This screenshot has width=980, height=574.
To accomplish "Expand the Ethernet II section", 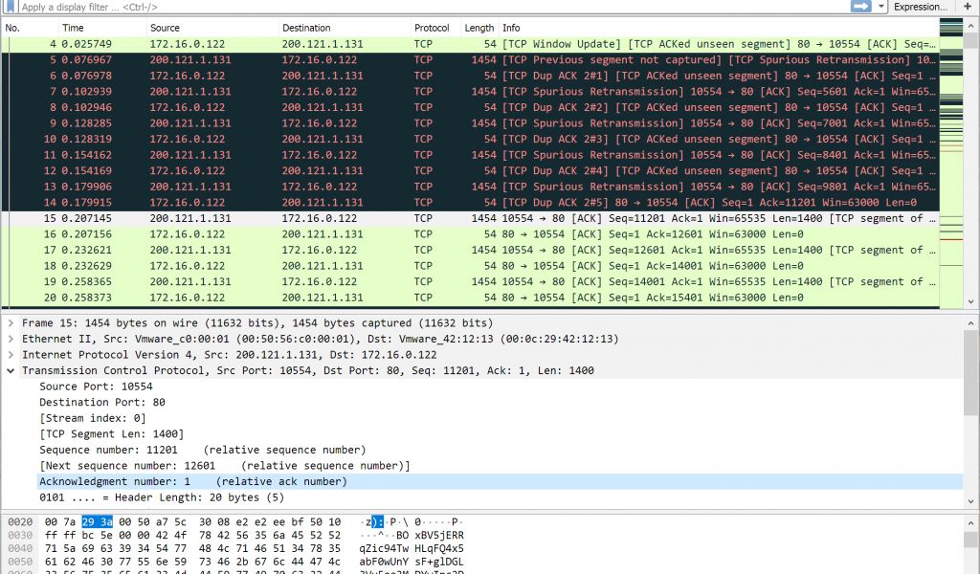I will [11, 339].
